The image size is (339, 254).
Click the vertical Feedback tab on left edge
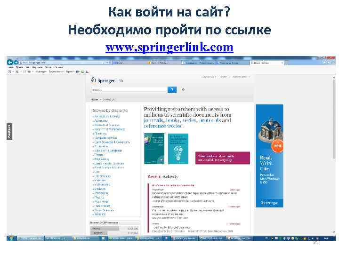9,131
